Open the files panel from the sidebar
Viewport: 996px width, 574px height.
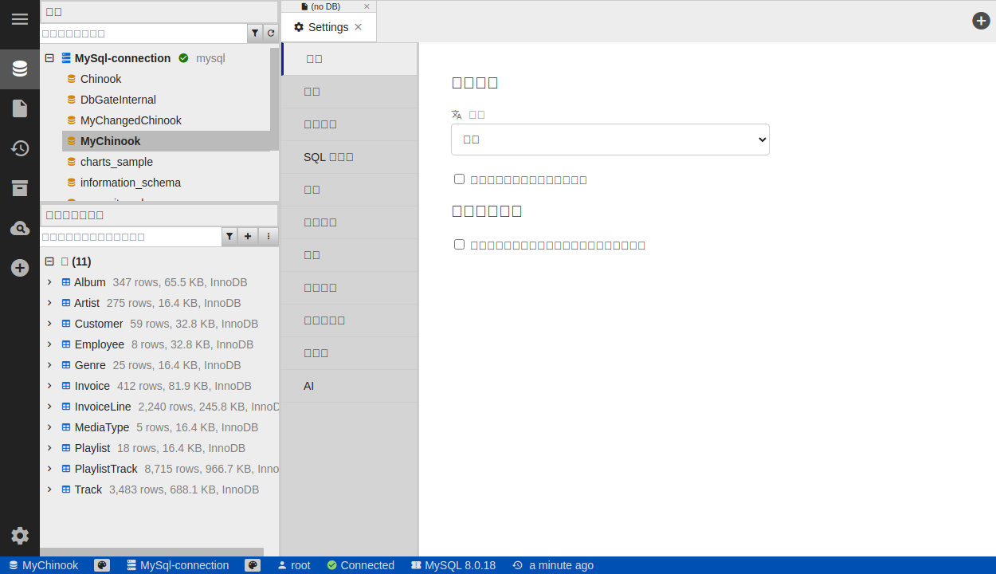(x=20, y=108)
